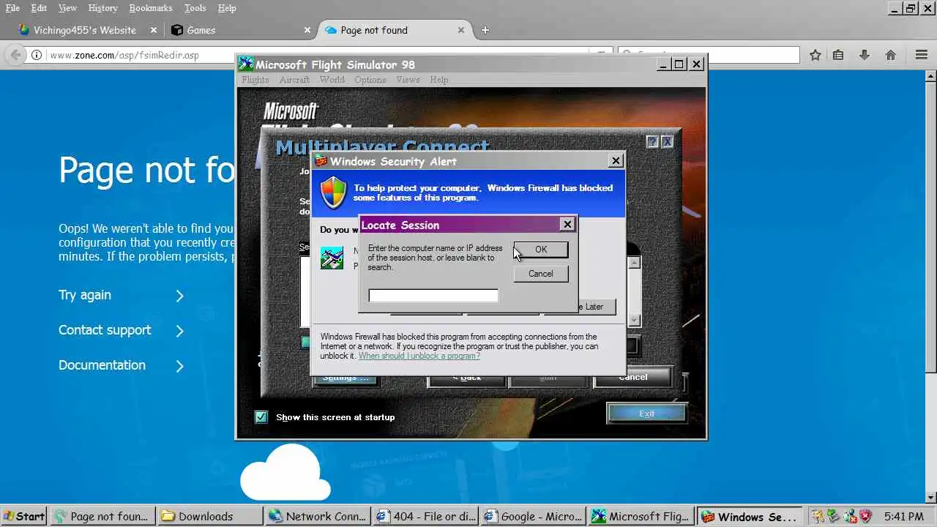Bookmark this page with the star icon
The width and height of the screenshot is (937, 527).
[815, 55]
